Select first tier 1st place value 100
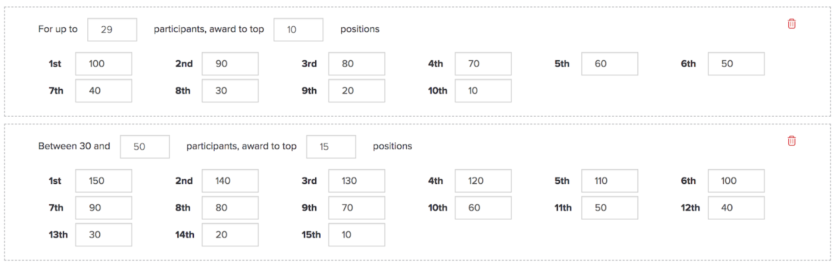 [x=104, y=64]
